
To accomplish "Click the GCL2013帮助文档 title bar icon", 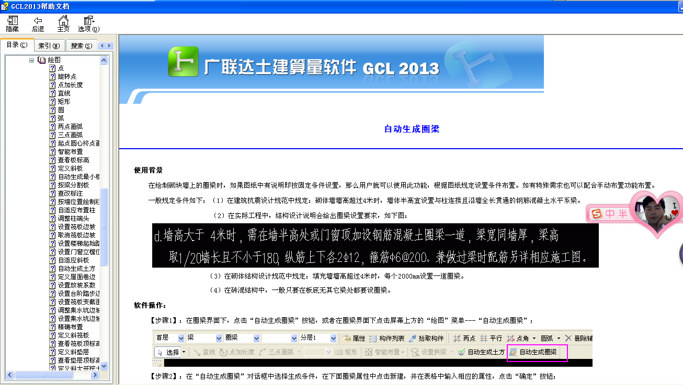I will [x=5, y=6].
